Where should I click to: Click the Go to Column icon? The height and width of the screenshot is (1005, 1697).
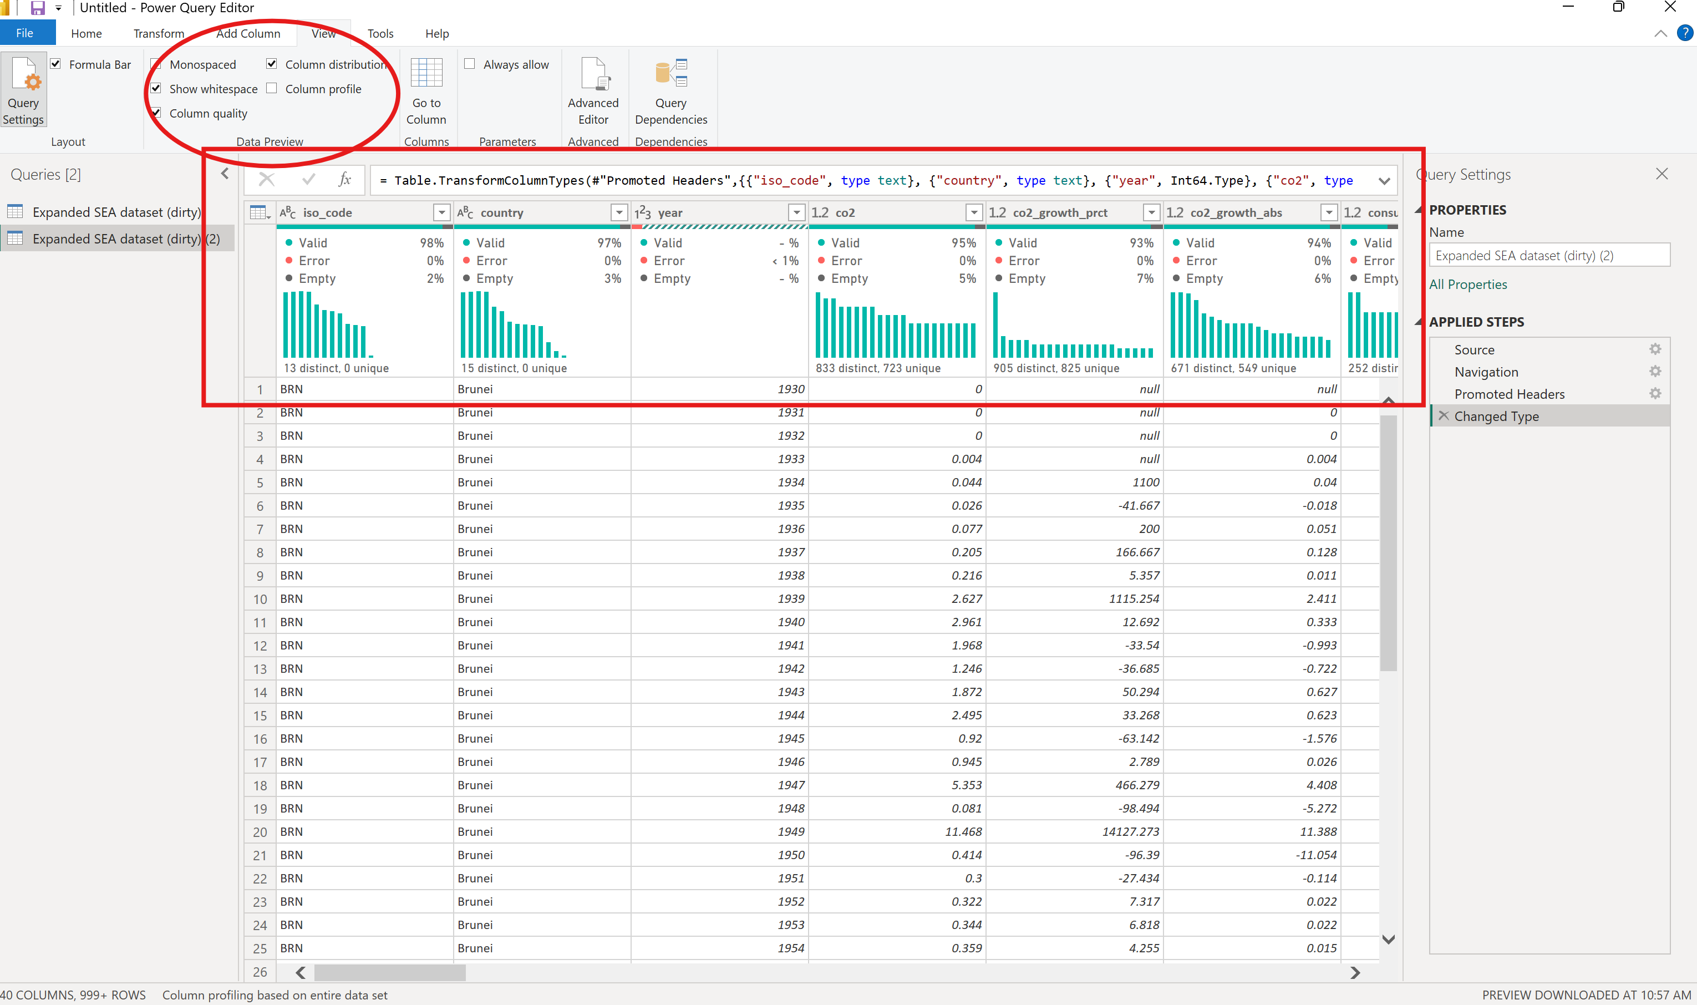point(426,74)
